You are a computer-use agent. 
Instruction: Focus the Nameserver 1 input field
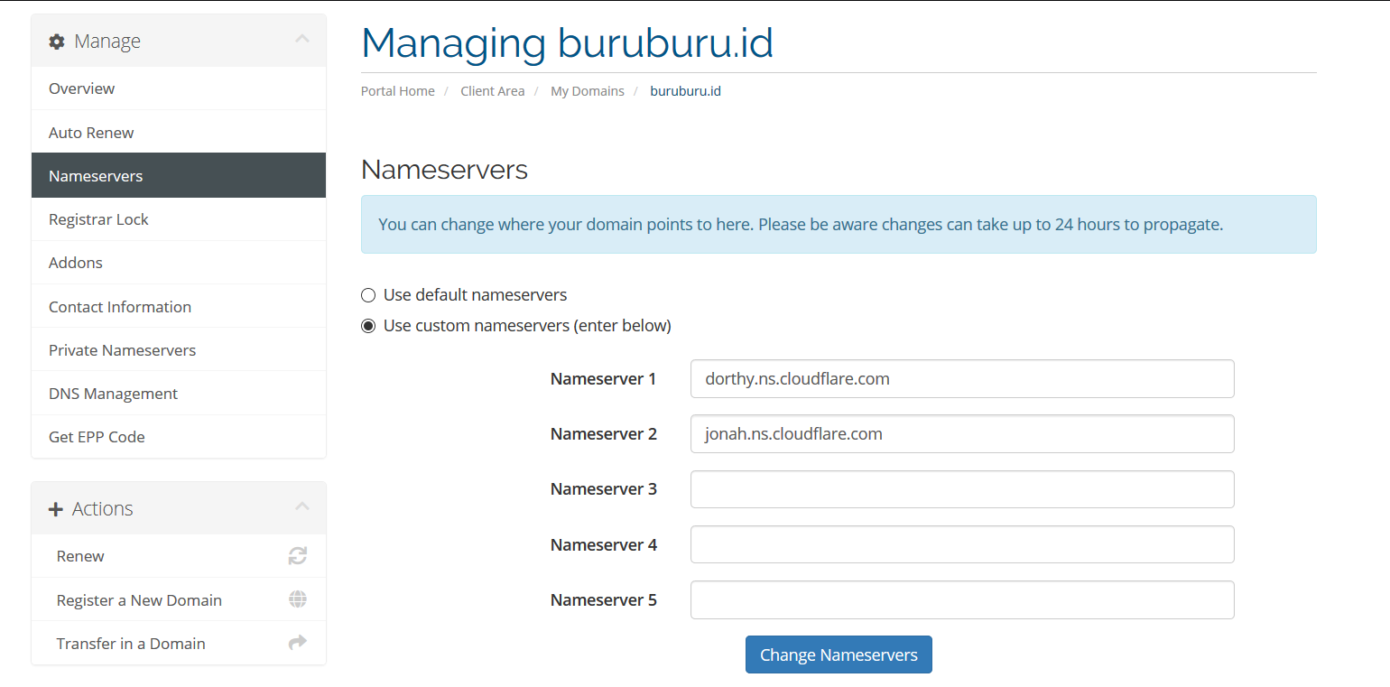[x=962, y=379]
